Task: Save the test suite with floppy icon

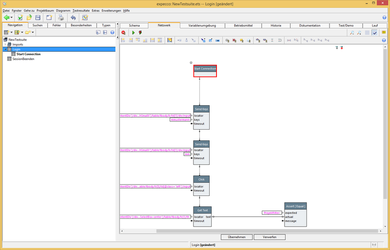Action: pos(38,18)
